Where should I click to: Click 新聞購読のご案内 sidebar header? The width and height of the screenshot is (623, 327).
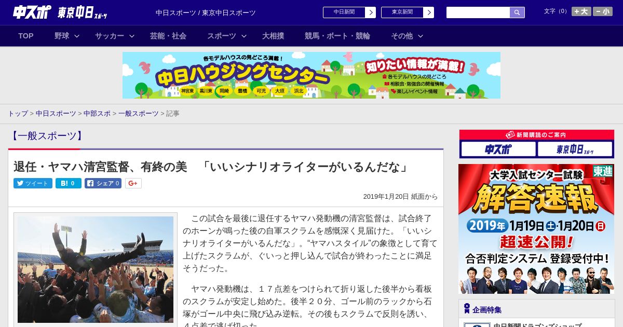pyautogui.click(x=536, y=135)
